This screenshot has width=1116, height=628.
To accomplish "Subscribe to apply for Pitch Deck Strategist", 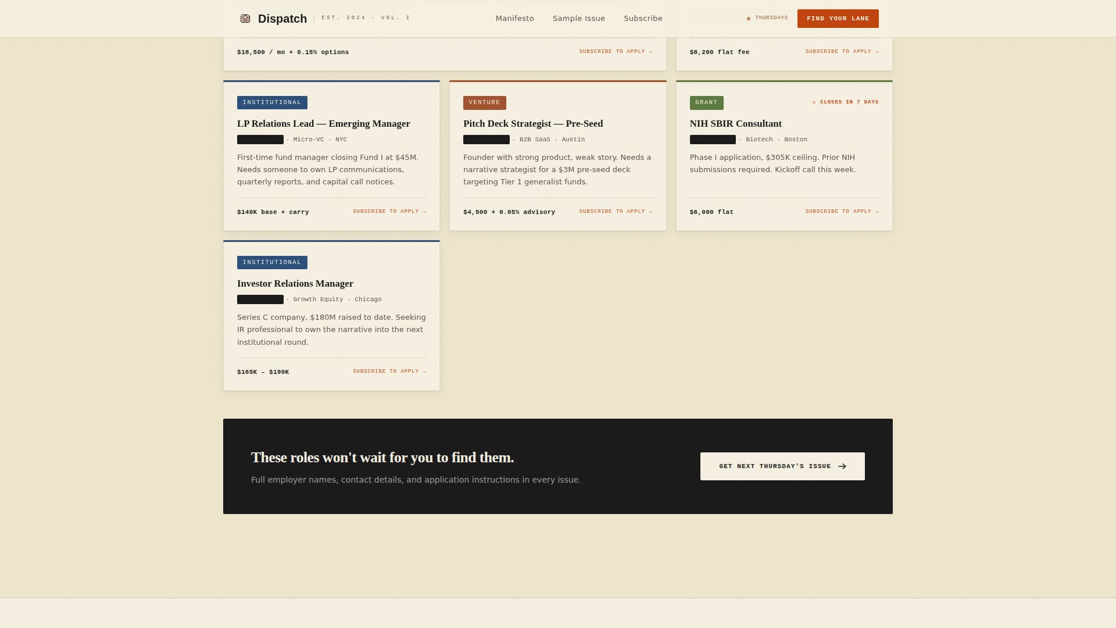I will [x=616, y=212].
